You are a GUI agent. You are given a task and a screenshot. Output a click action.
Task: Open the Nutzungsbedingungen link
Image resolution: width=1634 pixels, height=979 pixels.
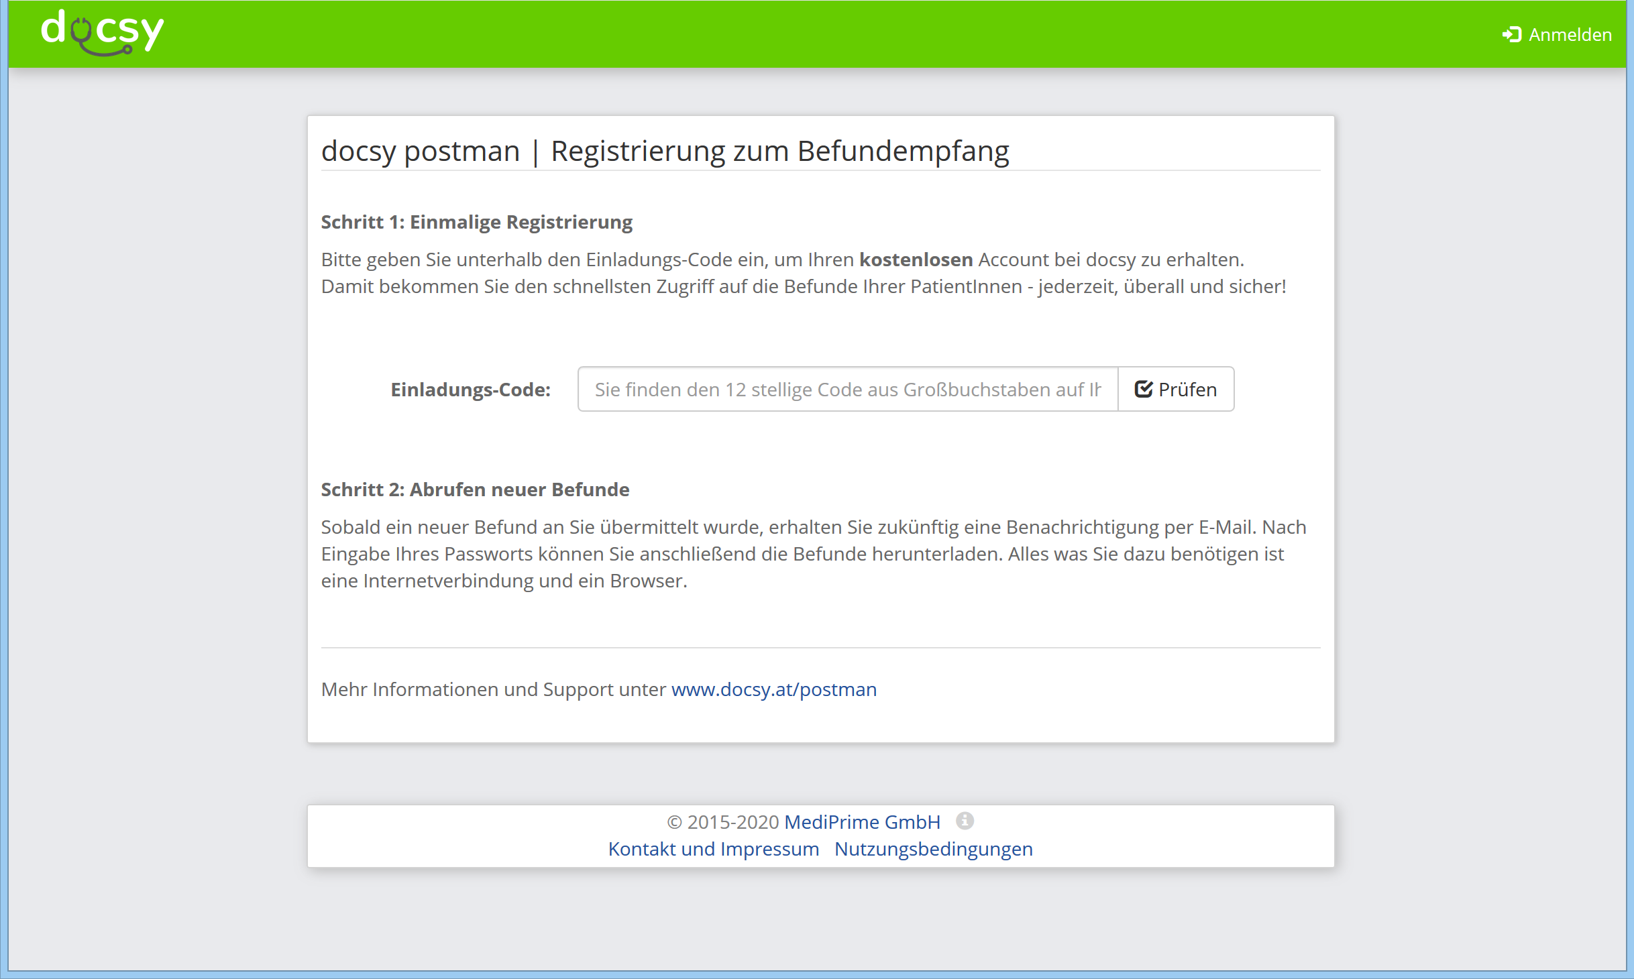[934, 849]
